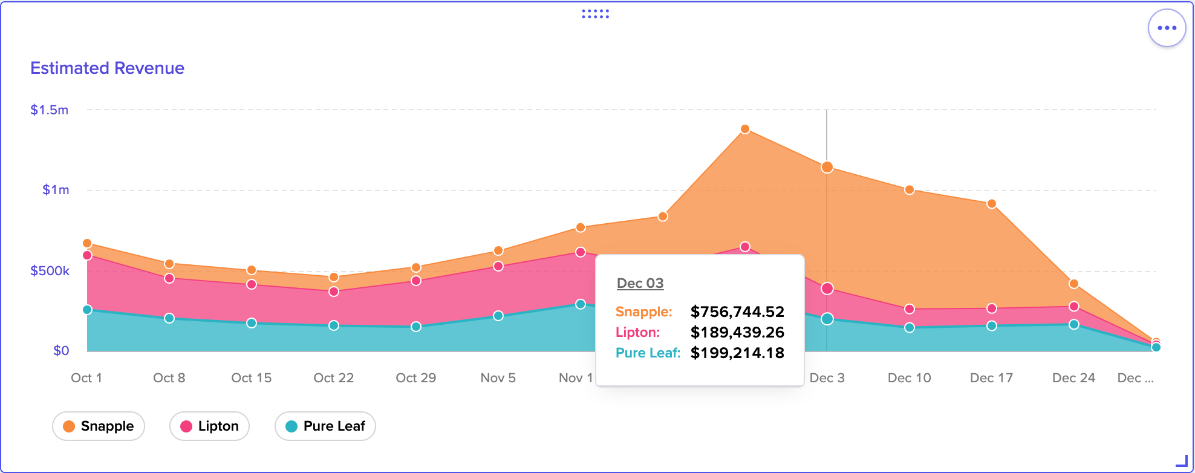
Task: Click the $1m y-axis label
Action: tap(56, 190)
